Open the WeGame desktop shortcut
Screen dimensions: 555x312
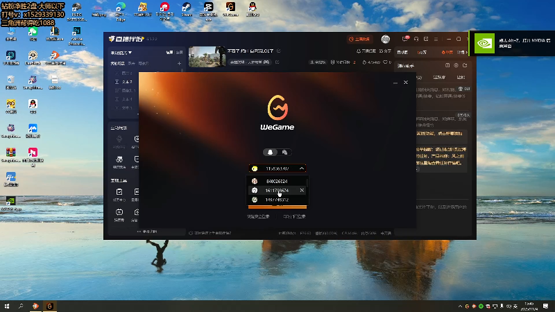[231, 10]
